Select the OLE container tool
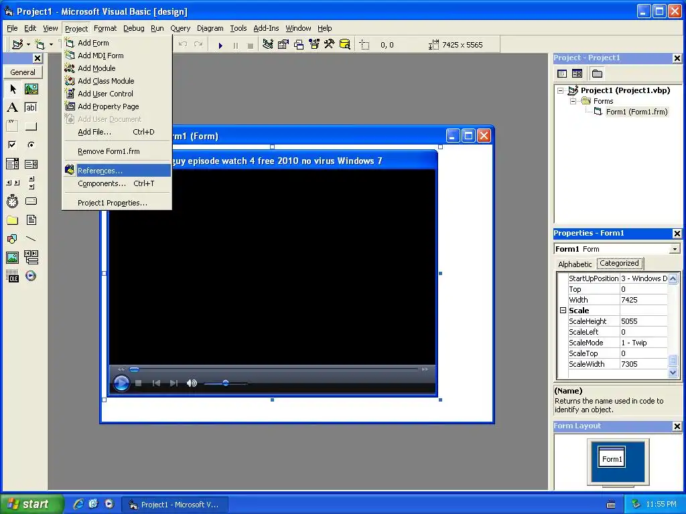The height and width of the screenshot is (514, 686). pyautogui.click(x=13, y=276)
